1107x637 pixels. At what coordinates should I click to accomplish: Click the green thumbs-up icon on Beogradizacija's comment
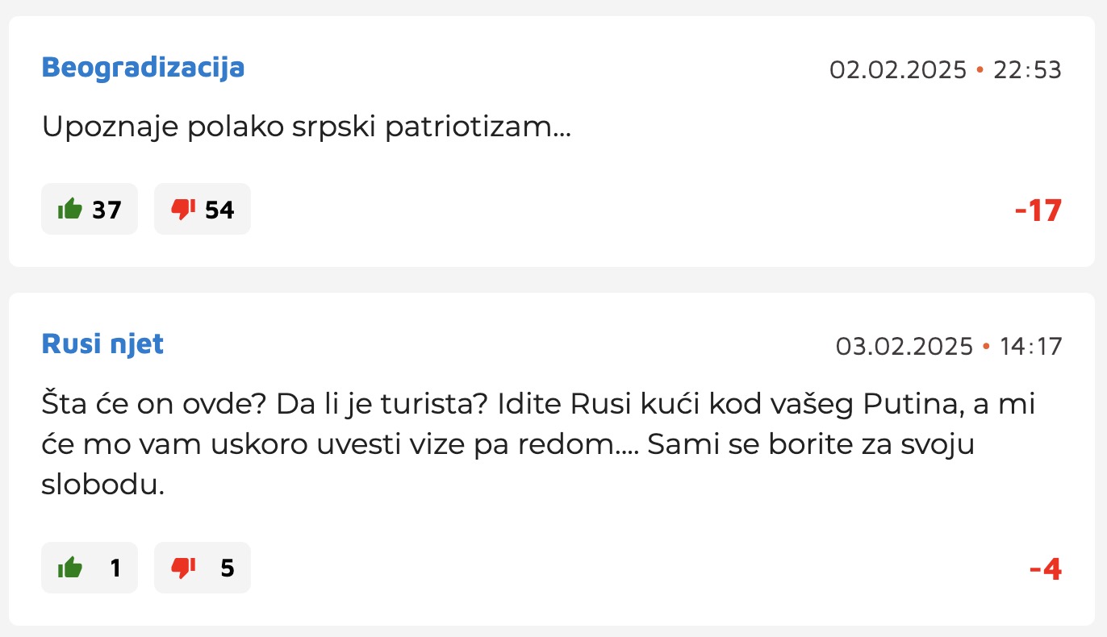[x=70, y=210]
